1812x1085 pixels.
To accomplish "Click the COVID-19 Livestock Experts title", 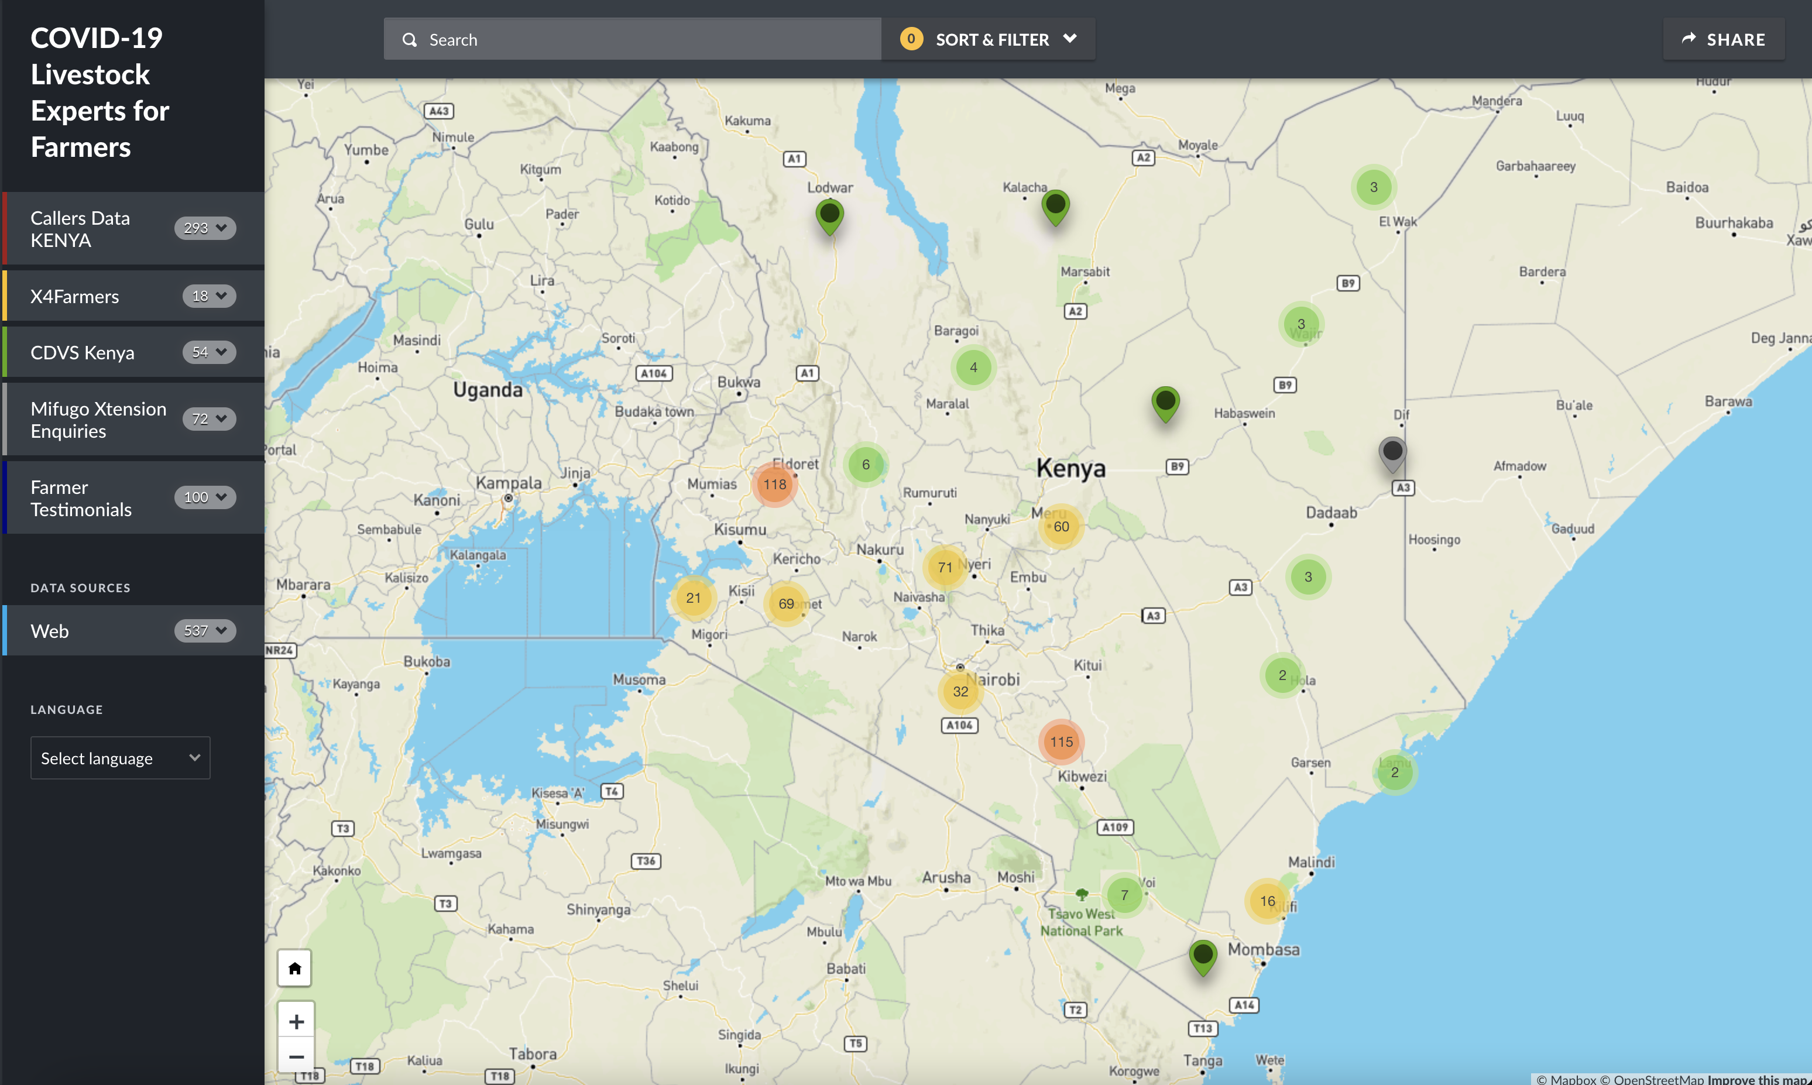I will tap(99, 93).
